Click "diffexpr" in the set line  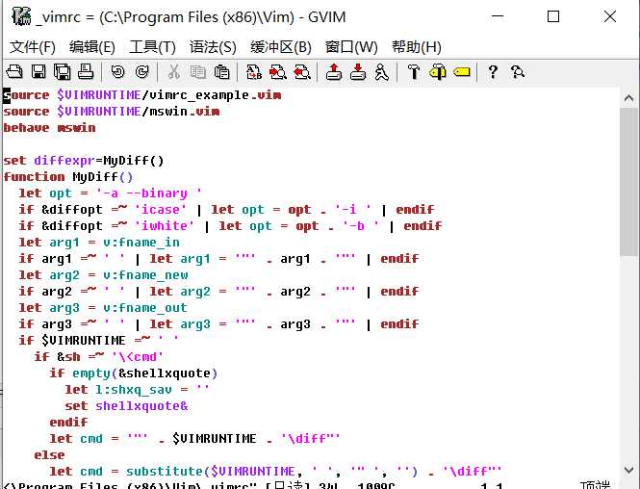(64, 161)
